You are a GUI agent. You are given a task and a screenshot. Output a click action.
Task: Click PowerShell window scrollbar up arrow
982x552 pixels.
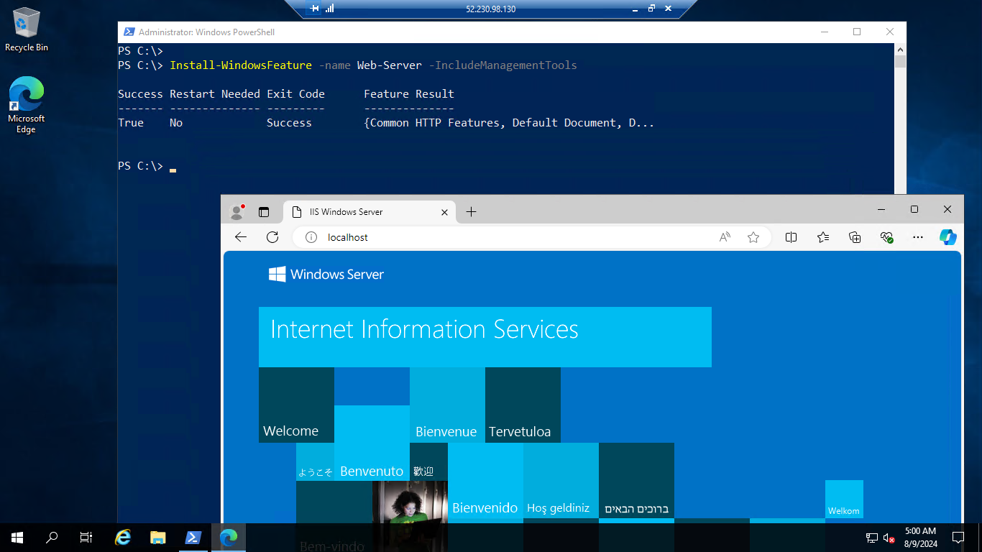click(901, 48)
